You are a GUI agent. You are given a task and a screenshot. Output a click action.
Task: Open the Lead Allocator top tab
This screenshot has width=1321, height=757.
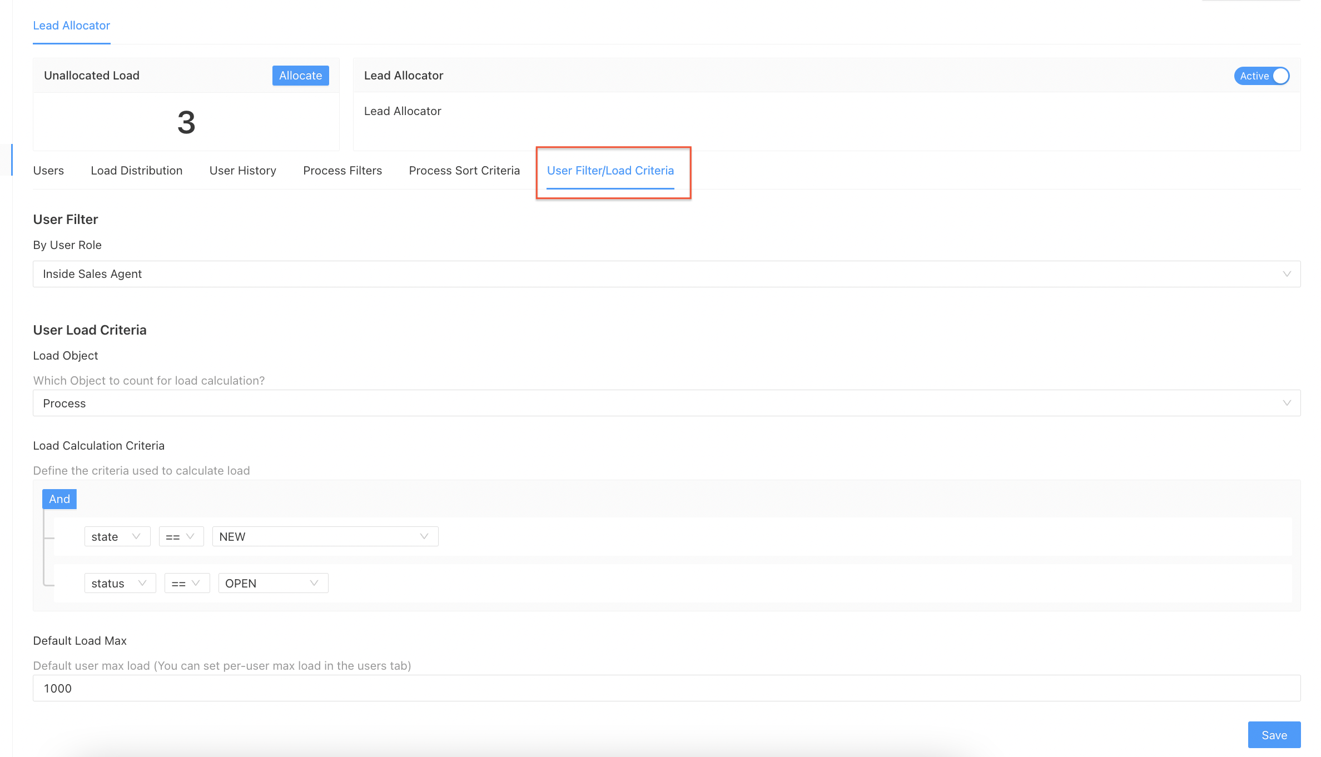coord(71,26)
